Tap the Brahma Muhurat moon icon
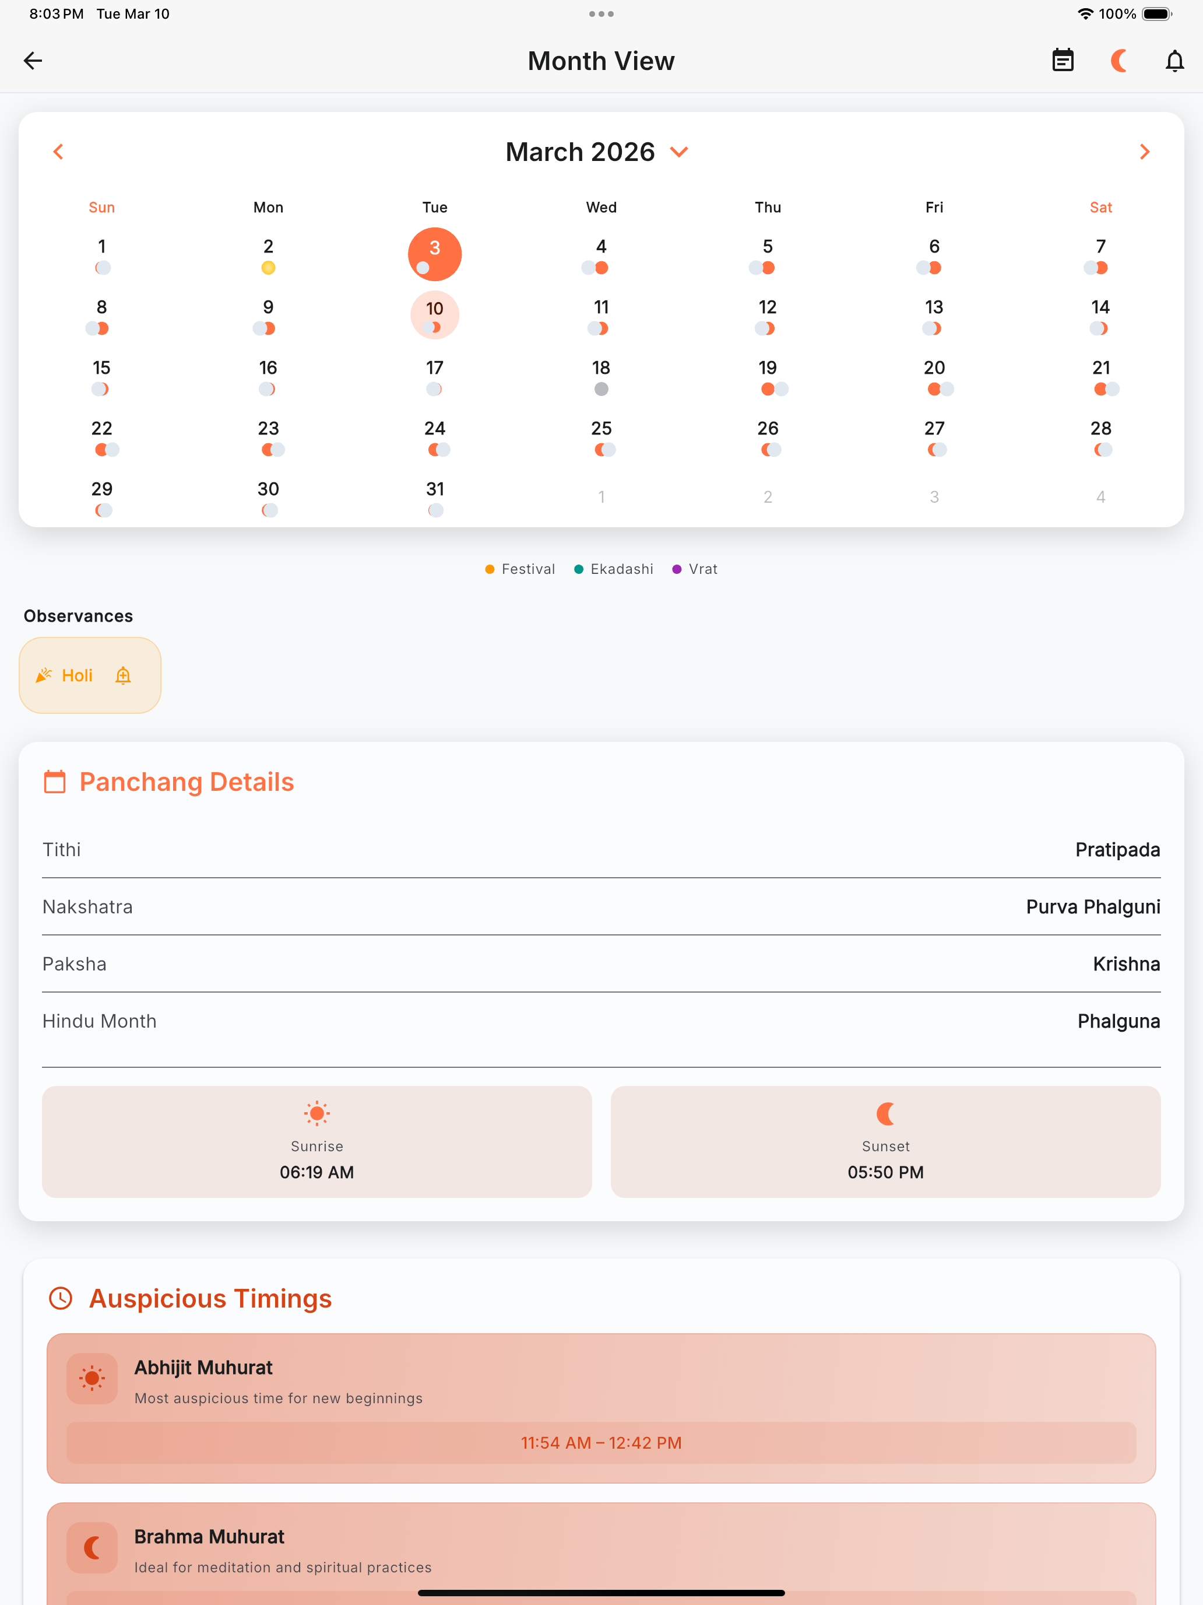 pos(92,1547)
